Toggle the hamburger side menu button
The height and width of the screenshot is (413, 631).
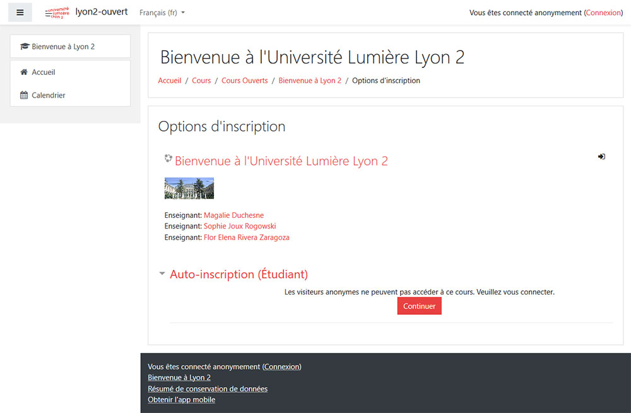[20, 13]
